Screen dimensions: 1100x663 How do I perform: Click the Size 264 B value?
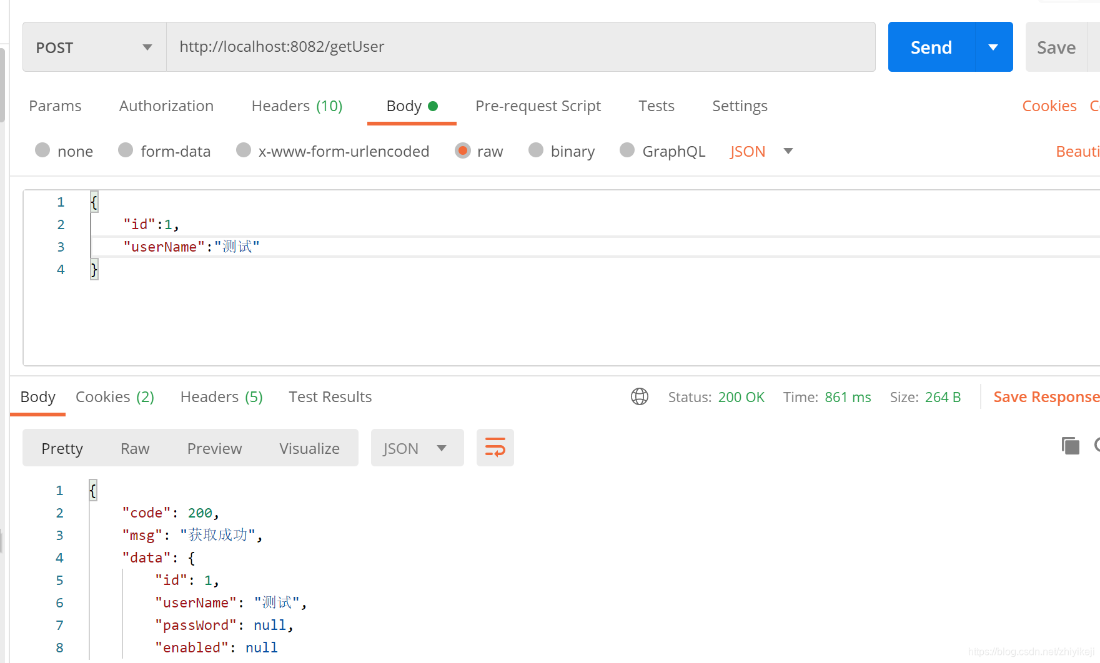click(943, 397)
